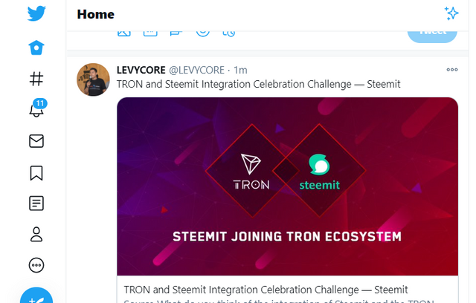Open Bookmarks icon in sidebar

[36, 173]
